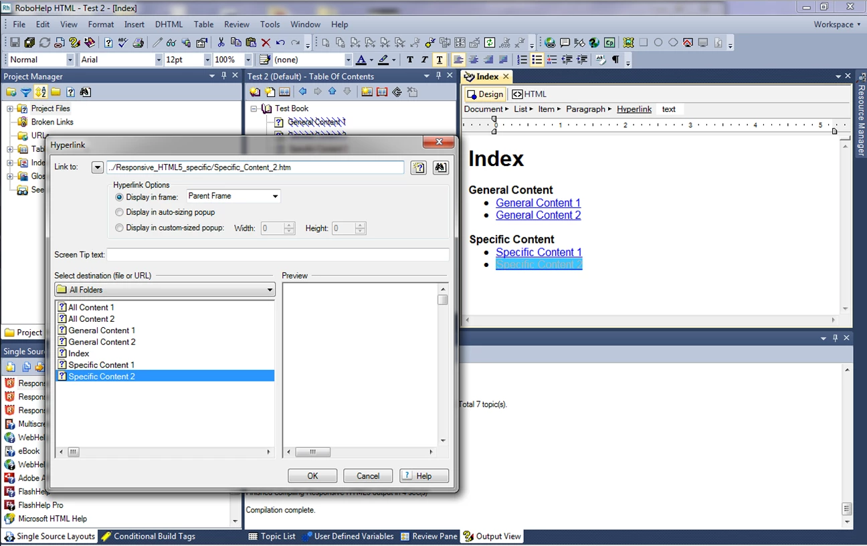Click the binoculars find icon in Project Manager
Image resolution: width=867 pixels, height=546 pixels.
[x=85, y=92]
